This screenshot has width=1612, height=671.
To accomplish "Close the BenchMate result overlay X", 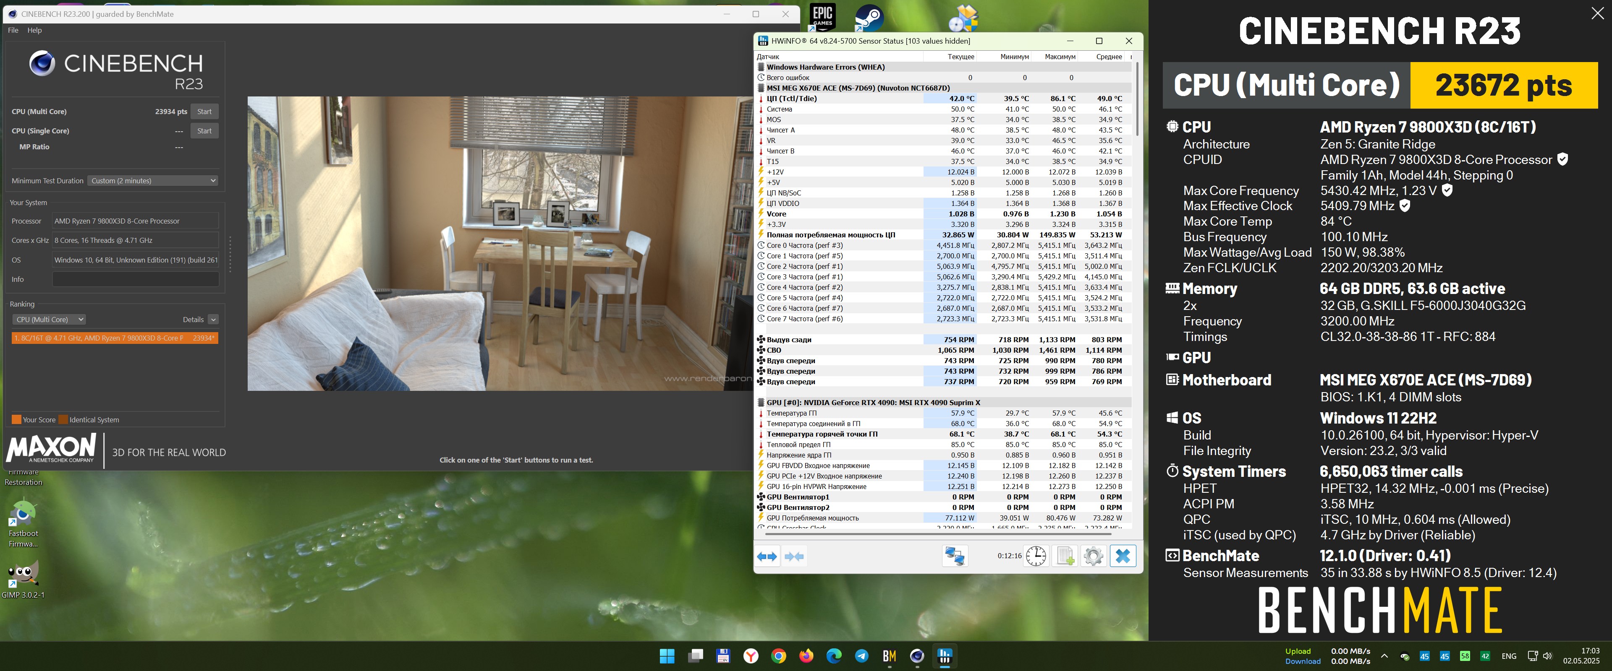I will tap(1598, 13).
